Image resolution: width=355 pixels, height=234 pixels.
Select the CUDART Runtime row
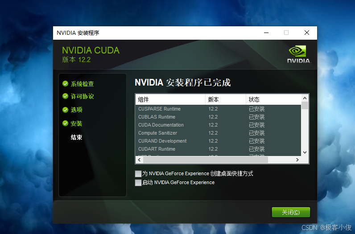[x=218, y=149]
